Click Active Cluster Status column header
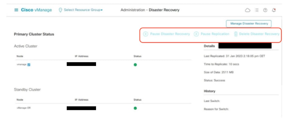290x130 pixels. (x=137, y=56)
